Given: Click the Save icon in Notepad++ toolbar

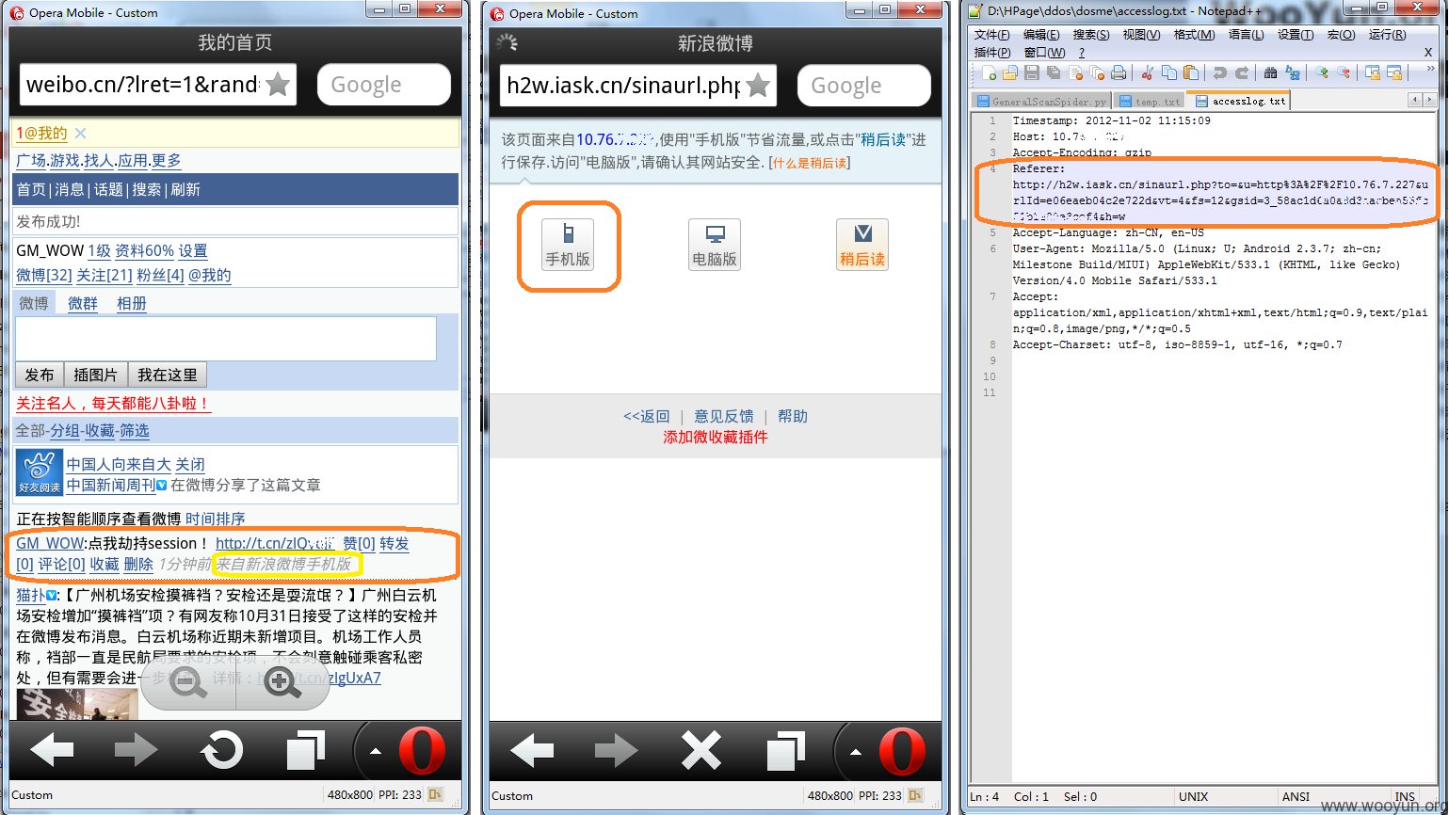Looking at the screenshot, I should [x=1032, y=72].
